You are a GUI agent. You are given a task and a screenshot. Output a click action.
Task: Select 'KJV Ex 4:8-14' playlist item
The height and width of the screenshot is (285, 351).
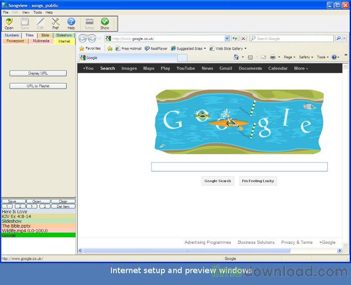[39, 216]
